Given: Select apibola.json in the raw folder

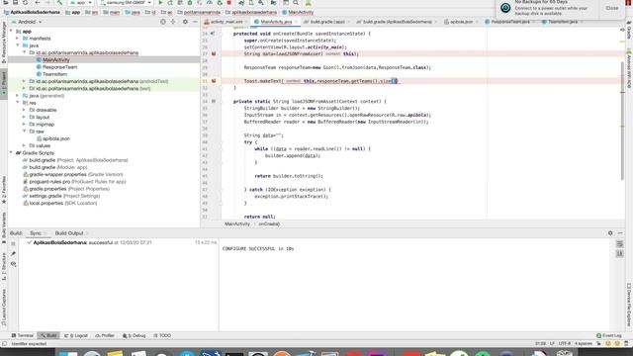Looking at the screenshot, I should 56,138.
